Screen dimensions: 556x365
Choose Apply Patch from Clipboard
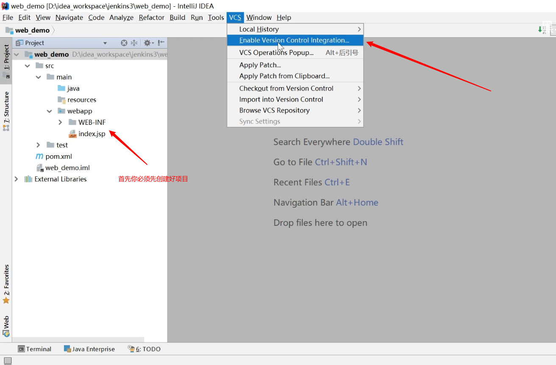click(295, 76)
